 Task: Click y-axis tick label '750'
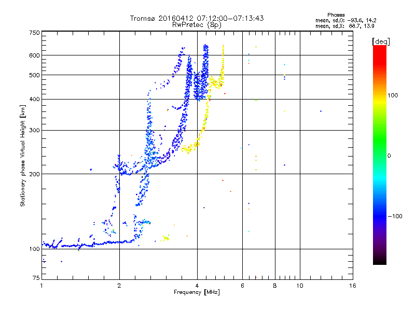(34, 33)
